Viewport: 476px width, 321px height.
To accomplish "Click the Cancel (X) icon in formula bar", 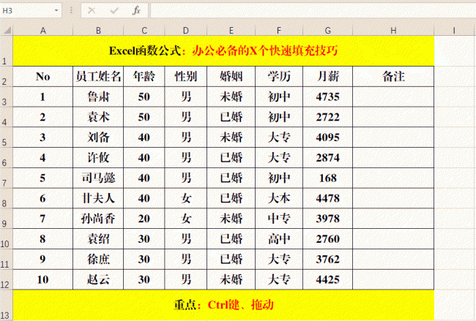I will [x=92, y=11].
